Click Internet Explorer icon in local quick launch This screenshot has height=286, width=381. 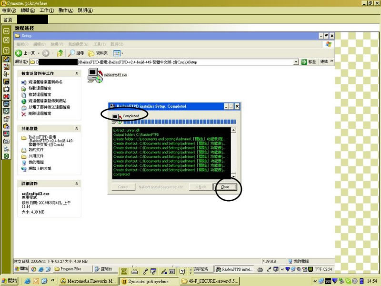click(28, 281)
